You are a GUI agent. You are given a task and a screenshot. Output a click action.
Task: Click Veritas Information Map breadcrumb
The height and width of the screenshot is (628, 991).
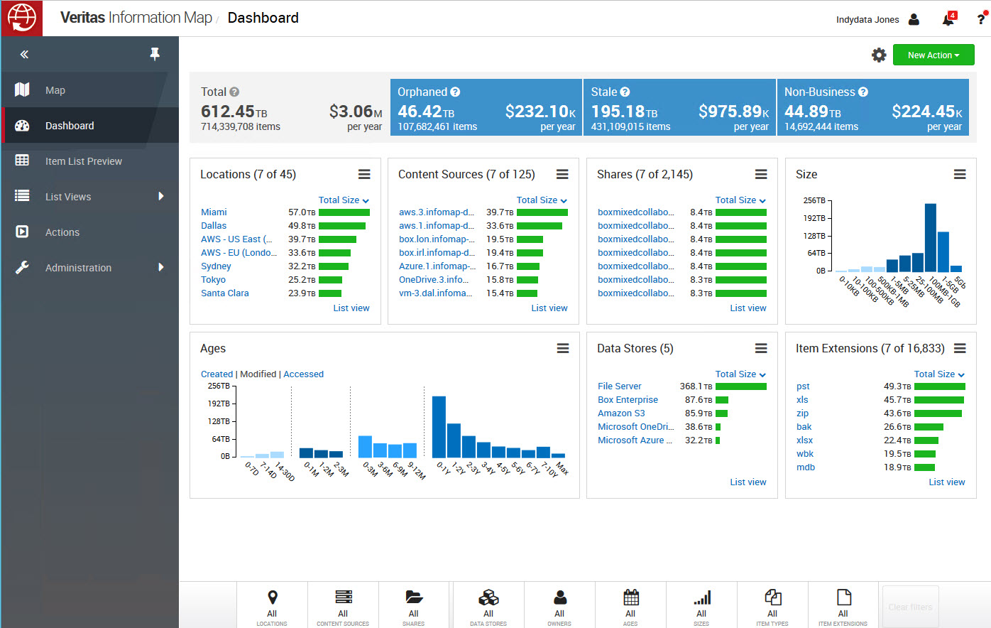[x=136, y=18]
